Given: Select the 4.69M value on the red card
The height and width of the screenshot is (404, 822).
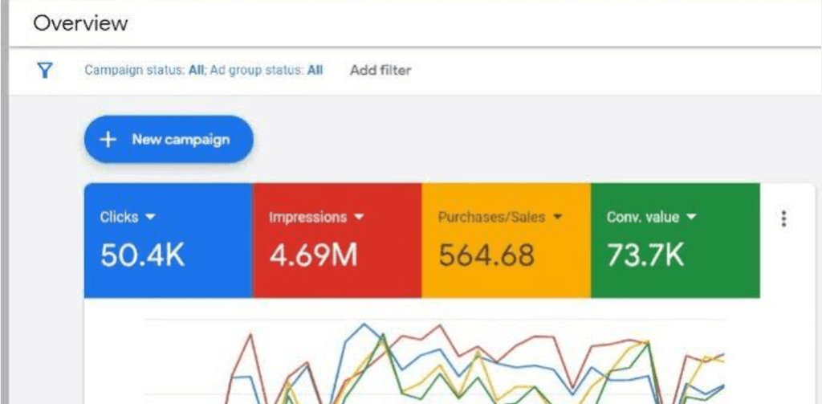Looking at the screenshot, I should pos(313,255).
